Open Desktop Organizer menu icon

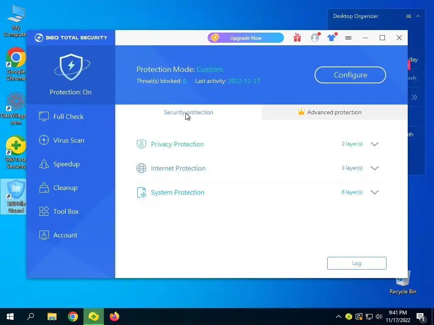pyautogui.click(x=409, y=17)
